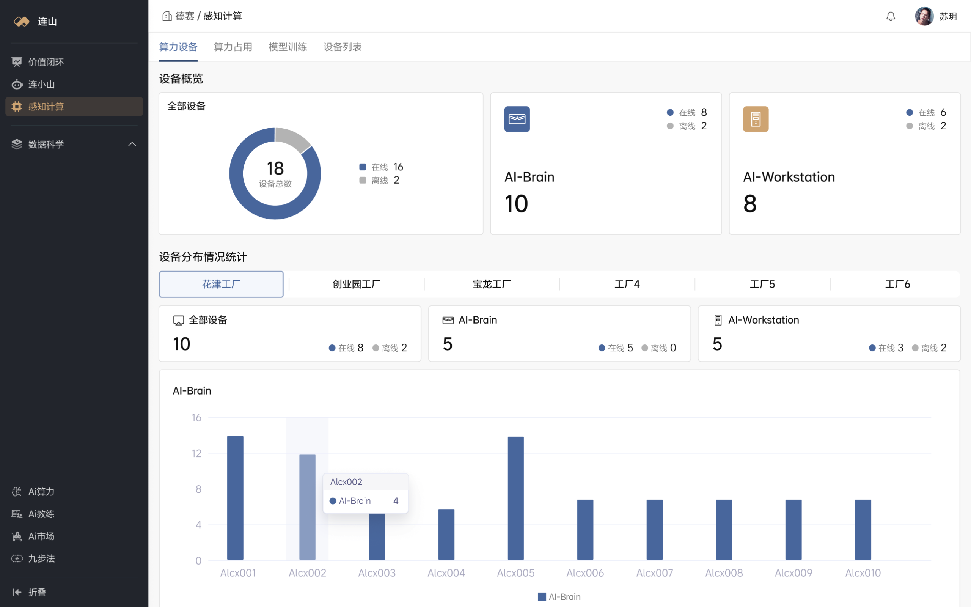Screen dimensions: 971x607
Task: Open 九步法 in the sidebar
Action: (74, 558)
